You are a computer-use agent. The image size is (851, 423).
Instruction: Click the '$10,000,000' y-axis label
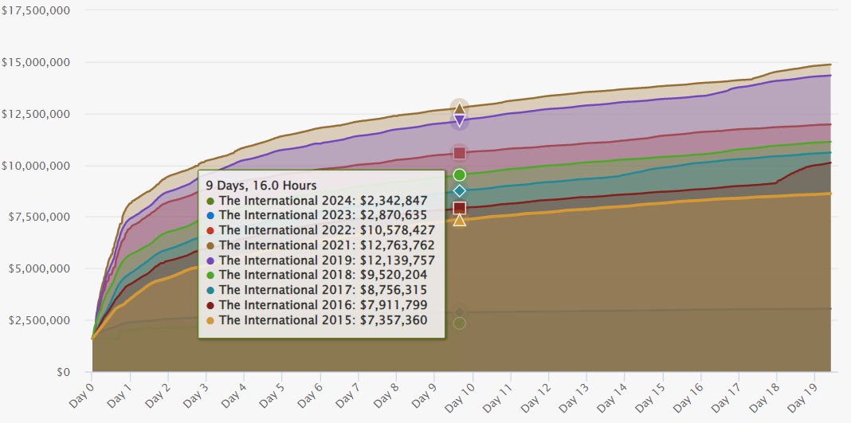point(36,166)
